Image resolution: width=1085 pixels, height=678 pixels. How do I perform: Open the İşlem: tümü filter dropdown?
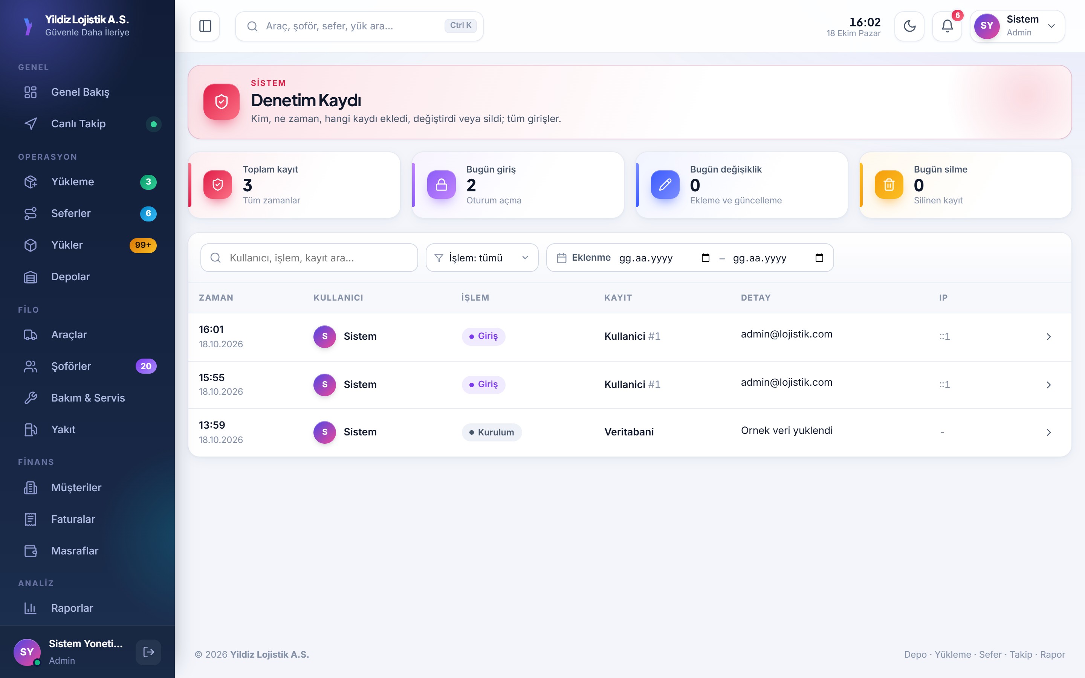click(482, 258)
